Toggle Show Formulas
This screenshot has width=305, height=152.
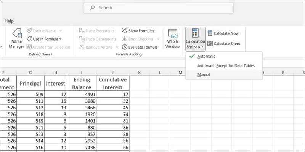(138, 31)
